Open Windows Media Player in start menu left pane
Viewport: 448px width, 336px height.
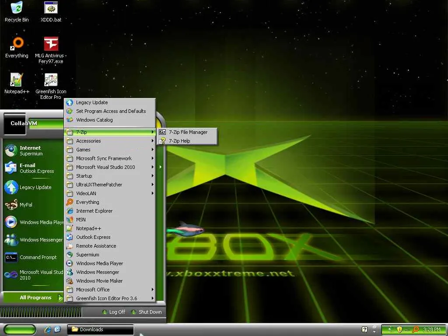[33, 222]
